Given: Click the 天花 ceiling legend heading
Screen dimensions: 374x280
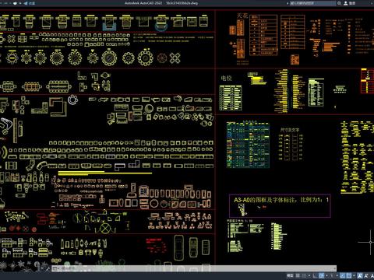Looking at the screenshot, I should (x=242, y=16).
